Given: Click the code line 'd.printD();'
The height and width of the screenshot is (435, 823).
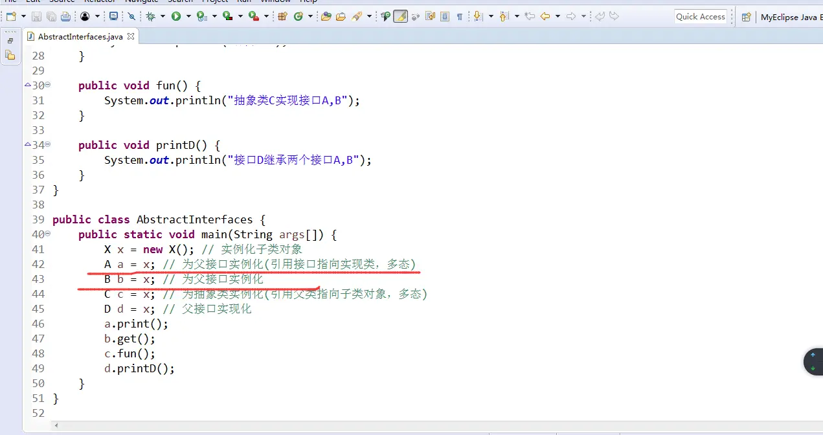Looking at the screenshot, I should pos(139,368).
